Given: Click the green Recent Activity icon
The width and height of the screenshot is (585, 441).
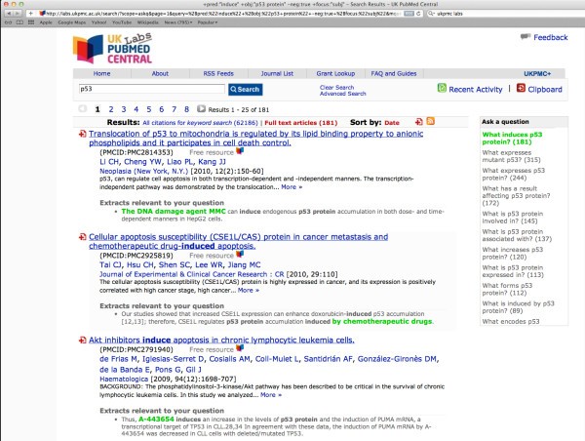Looking at the screenshot, I should [x=442, y=88].
